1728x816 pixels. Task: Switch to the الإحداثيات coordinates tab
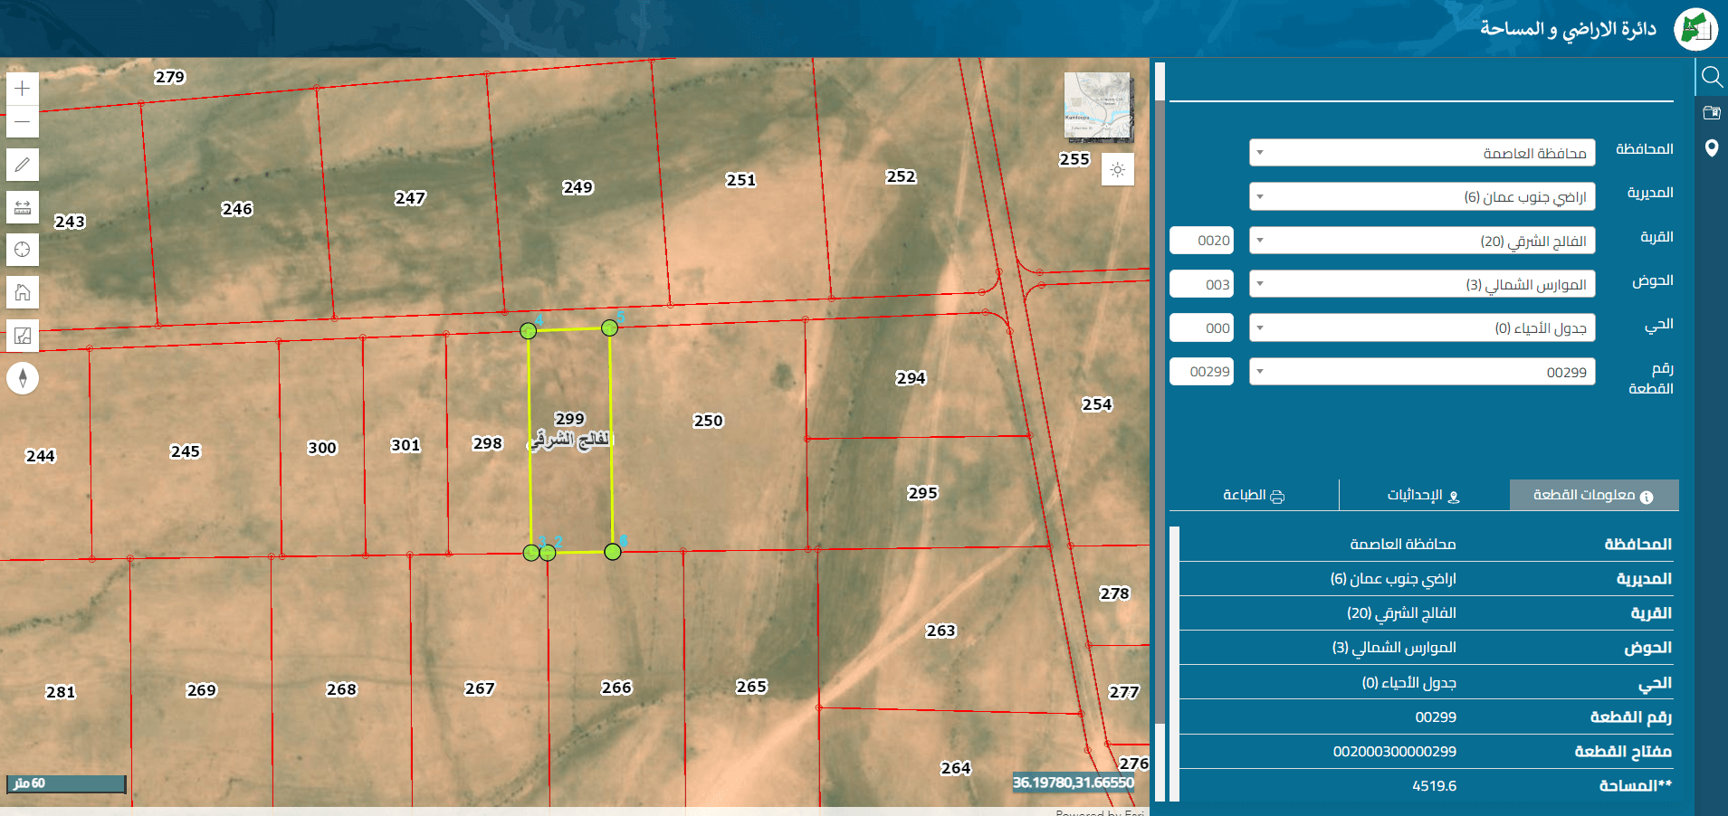(x=1424, y=495)
